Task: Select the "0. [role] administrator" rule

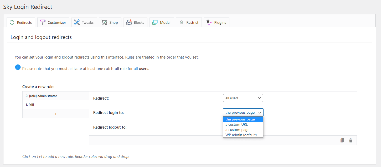Action: coord(55,96)
